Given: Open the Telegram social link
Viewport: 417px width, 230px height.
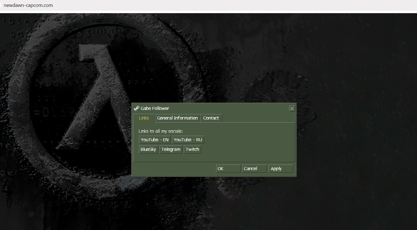Looking at the screenshot, I should pyautogui.click(x=171, y=150).
